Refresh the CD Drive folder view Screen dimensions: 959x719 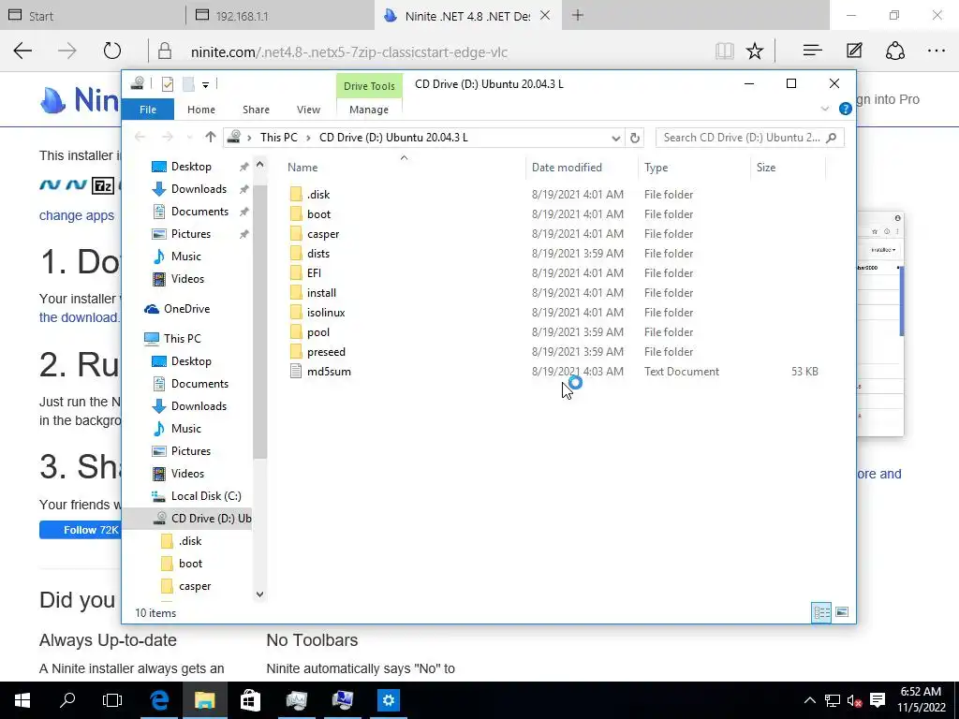[635, 138]
